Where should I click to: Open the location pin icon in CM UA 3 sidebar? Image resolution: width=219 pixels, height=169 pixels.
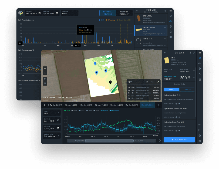(x=200, y=69)
